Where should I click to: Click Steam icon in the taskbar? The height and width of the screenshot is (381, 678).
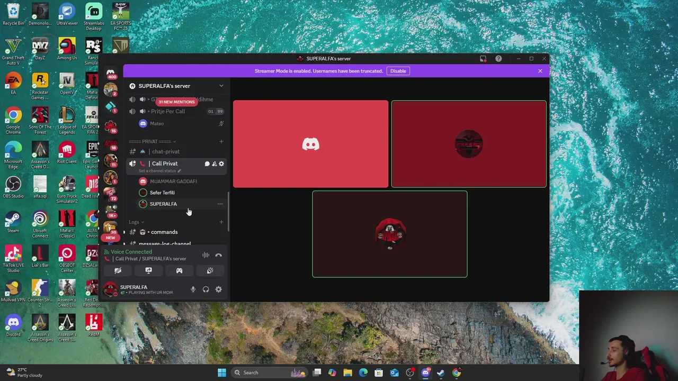[441, 373]
